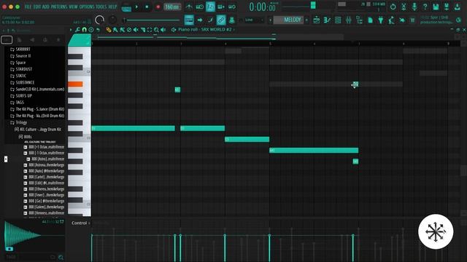Click the dark pitch knob beside master volume
467x262 pixels.
click(x=112, y=20)
